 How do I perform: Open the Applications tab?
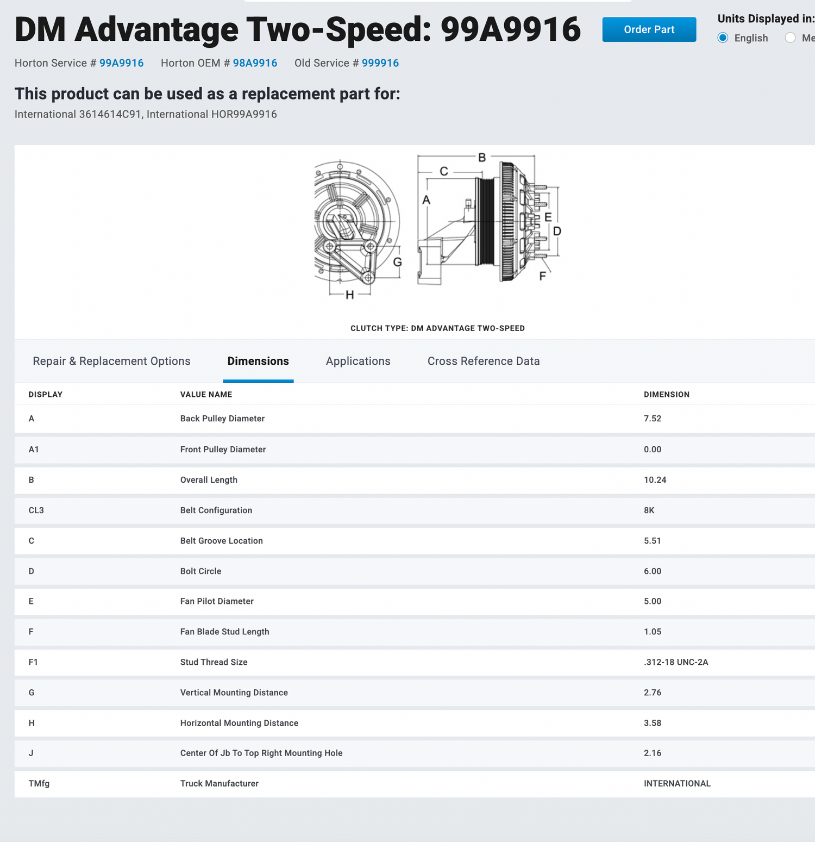pos(358,361)
